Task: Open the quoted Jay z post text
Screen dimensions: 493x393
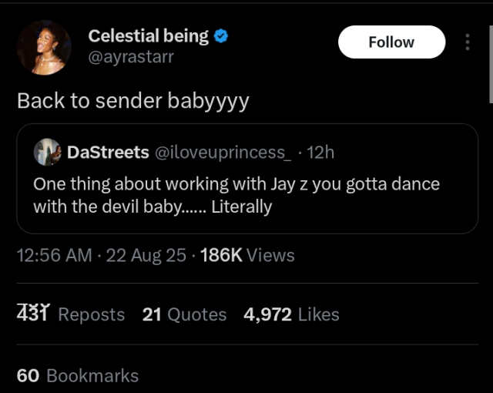Action: pyautogui.click(x=236, y=196)
